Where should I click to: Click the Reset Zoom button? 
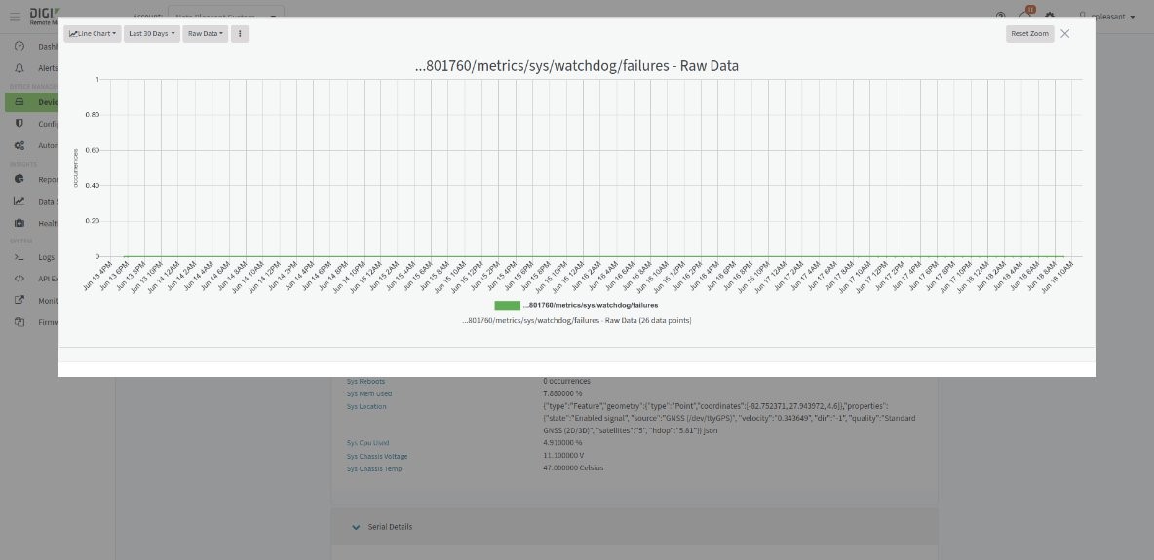(1029, 34)
